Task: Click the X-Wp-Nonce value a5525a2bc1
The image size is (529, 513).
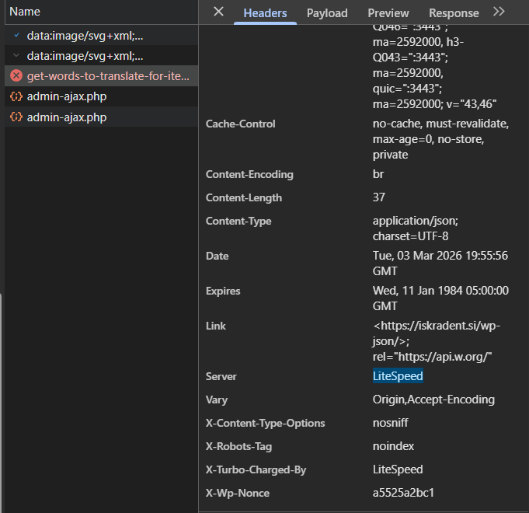Action: coord(404,493)
